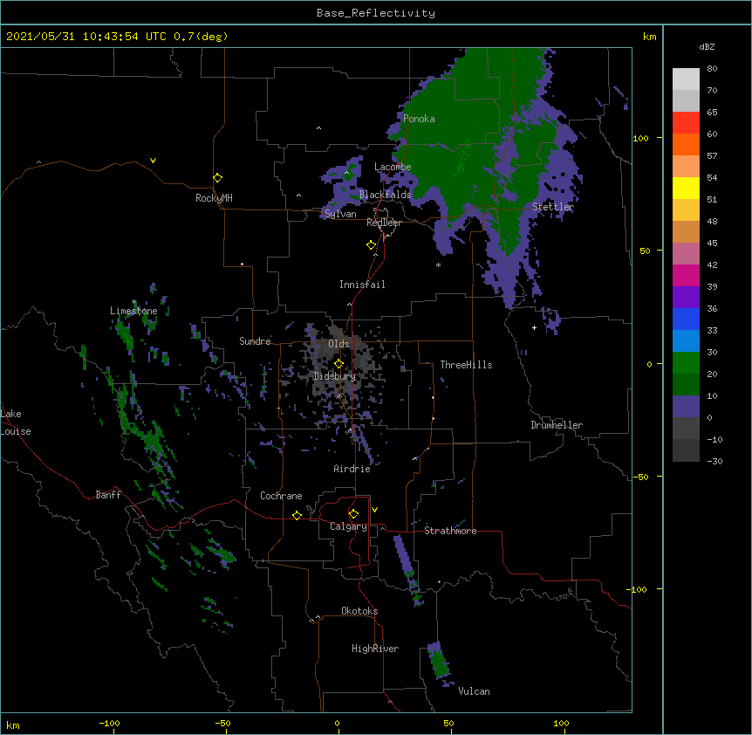Select the Limestone label
The width and height of the screenshot is (752, 735).
tap(133, 311)
